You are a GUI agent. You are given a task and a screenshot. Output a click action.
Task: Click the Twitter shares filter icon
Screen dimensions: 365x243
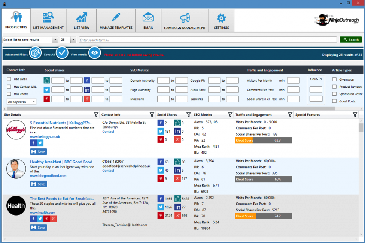(46, 90)
